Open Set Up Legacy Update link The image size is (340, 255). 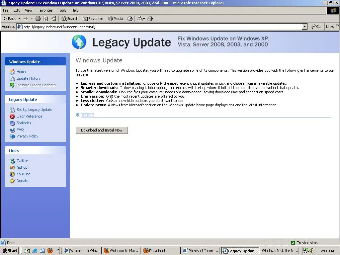click(35, 110)
